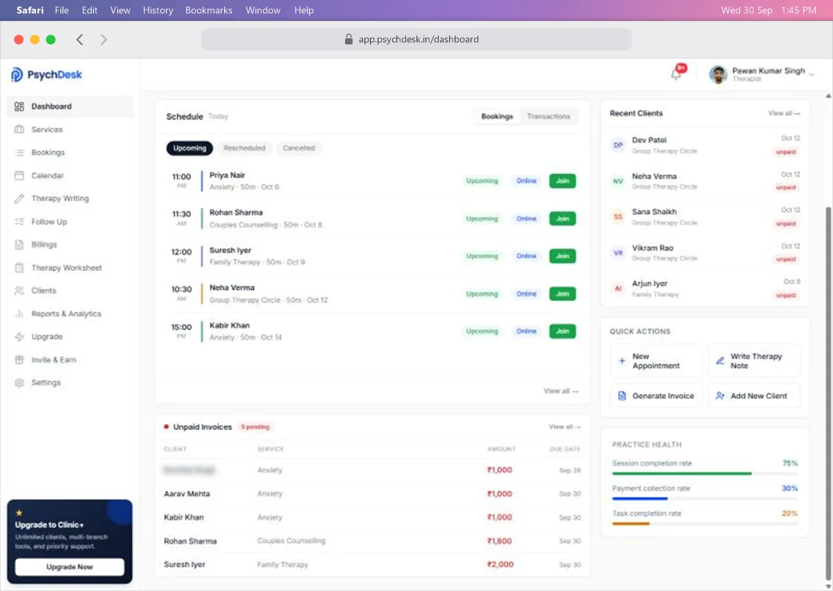Viewport: 833px width, 591px height.
Task: Open the Calendar sidebar icon
Action: pos(19,175)
